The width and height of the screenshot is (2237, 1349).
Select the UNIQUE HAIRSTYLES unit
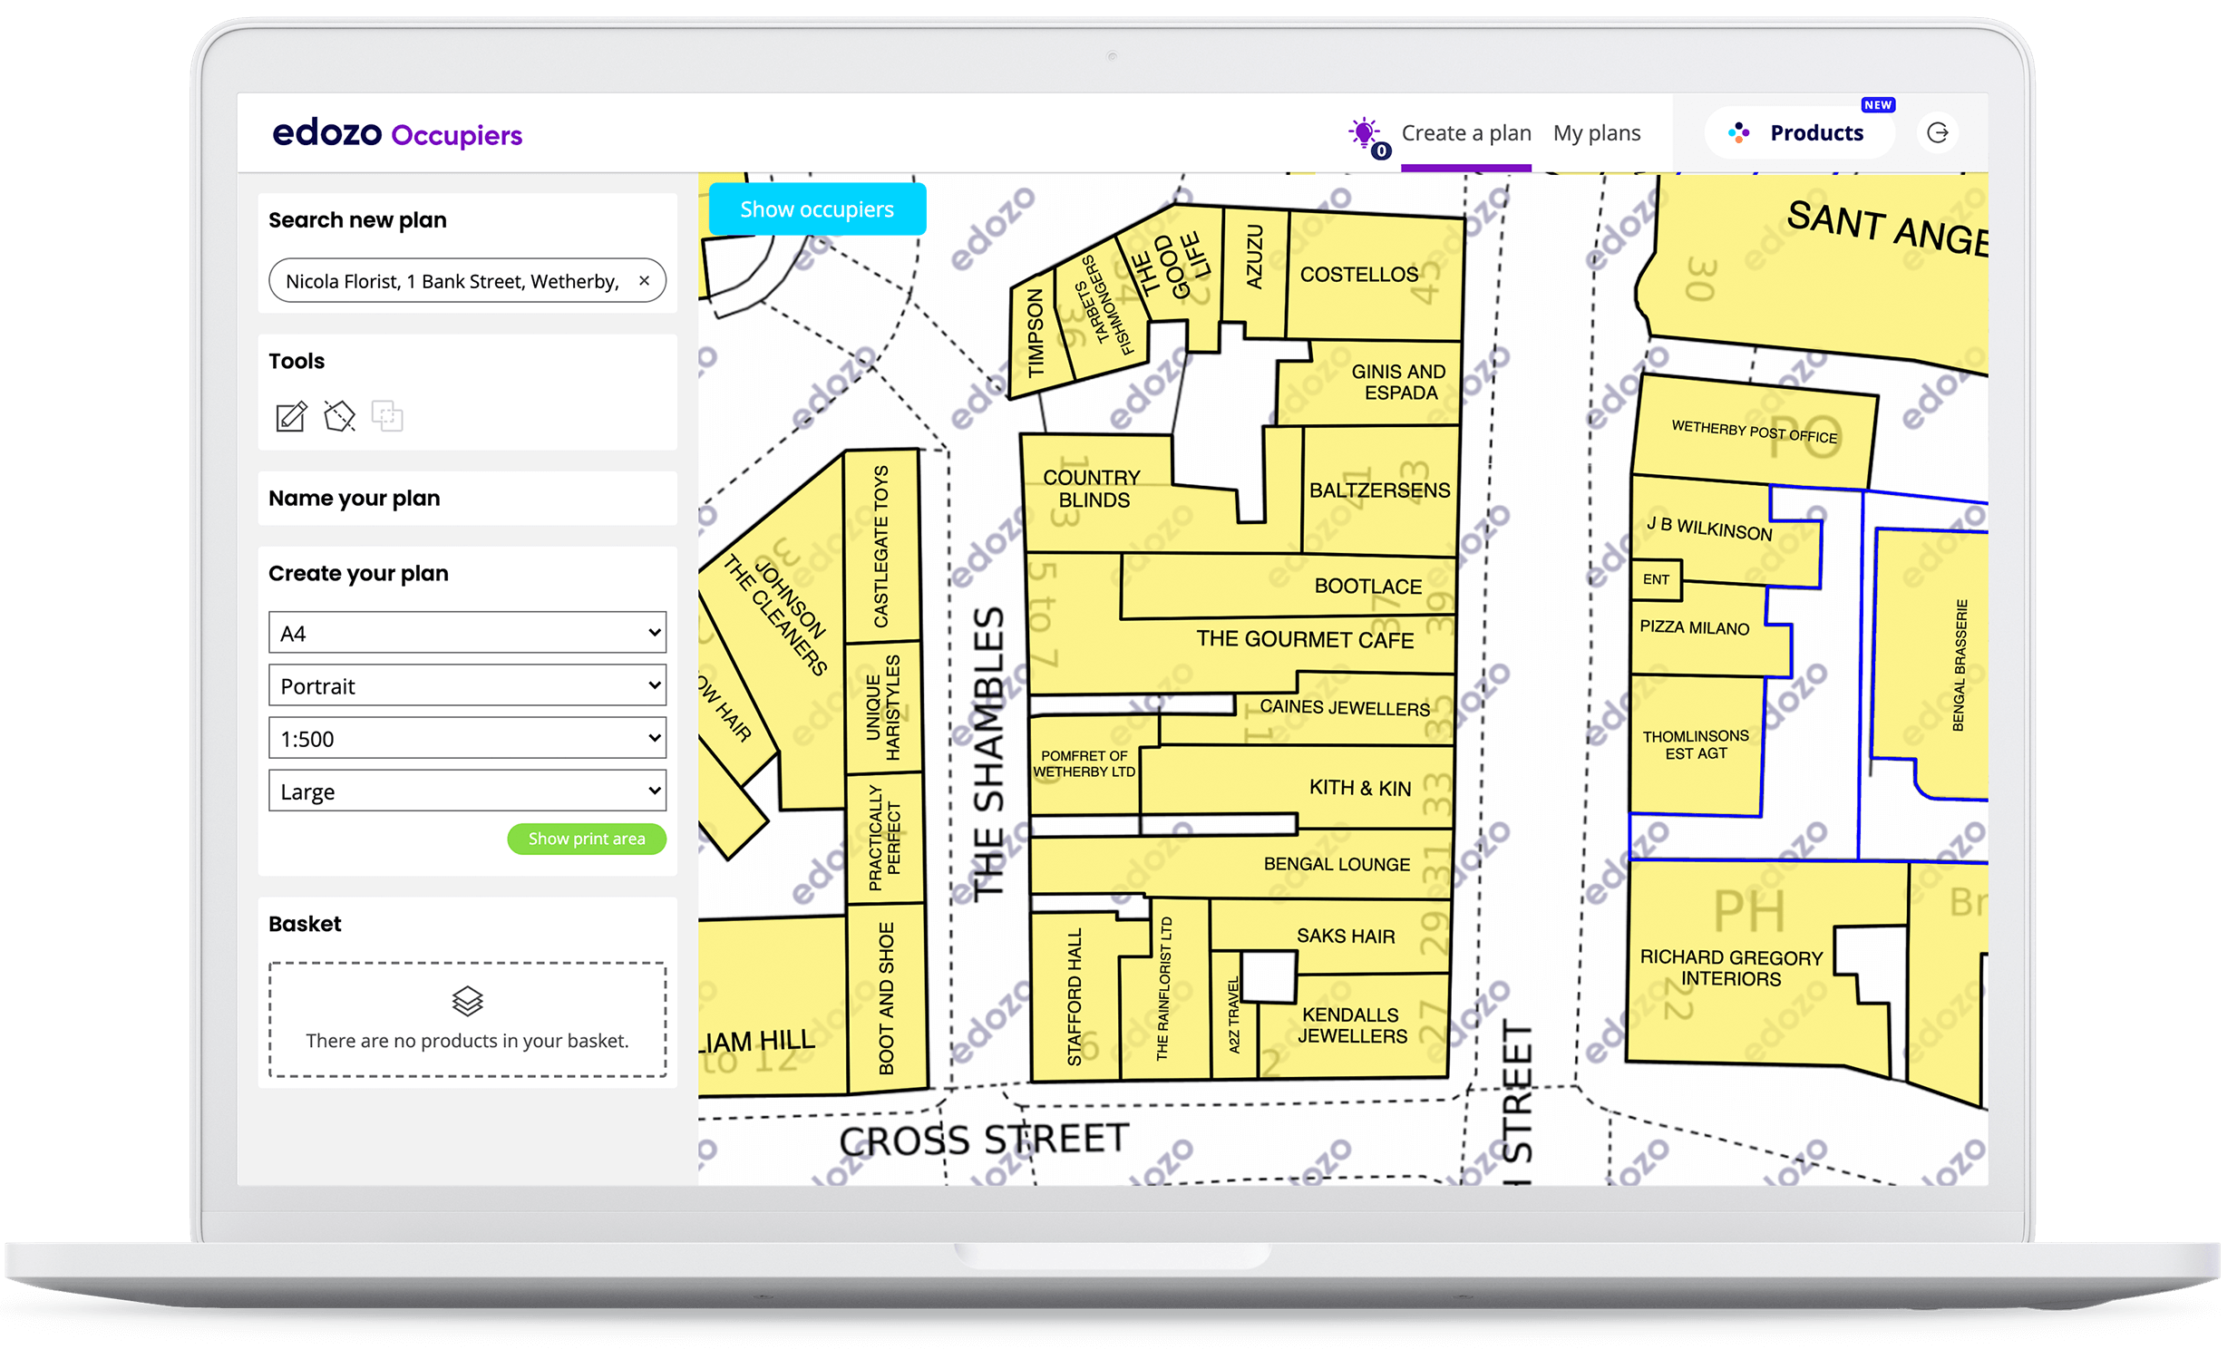point(882,708)
